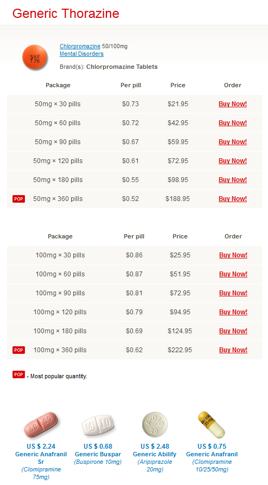Buy 100mg × 360 pills package
Image resolution: width=268 pixels, height=485 pixels.
pos(233,350)
